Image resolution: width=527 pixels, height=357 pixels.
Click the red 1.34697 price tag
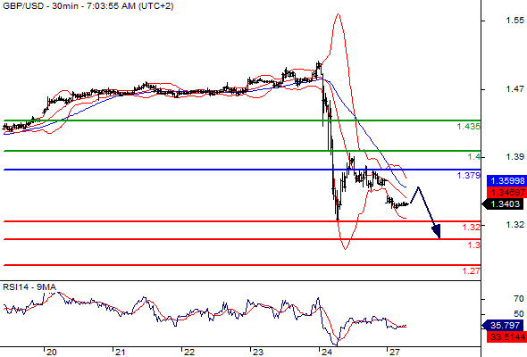click(506, 193)
